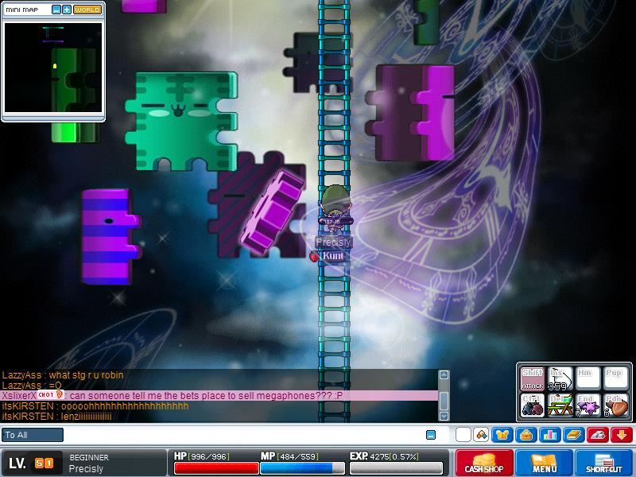This screenshot has width=636, height=477.
Task: Click the 'Precisly' character name tag
Action: pos(333,242)
